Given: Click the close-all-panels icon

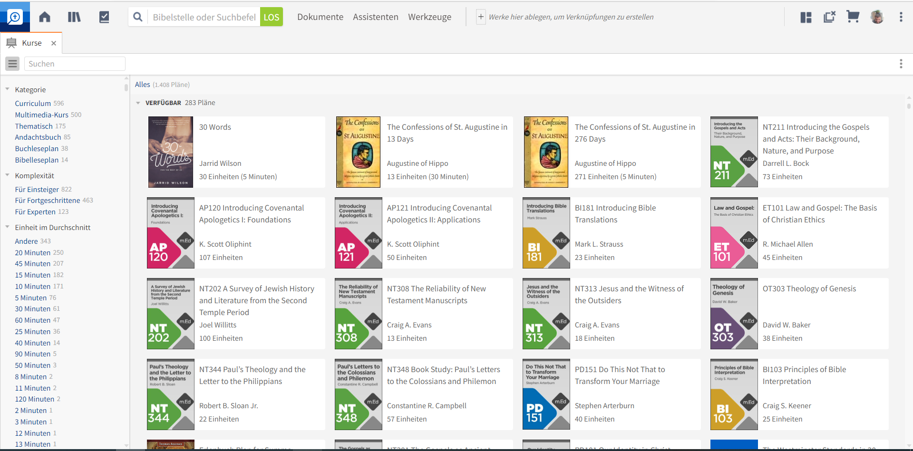Looking at the screenshot, I should click(829, 17).
